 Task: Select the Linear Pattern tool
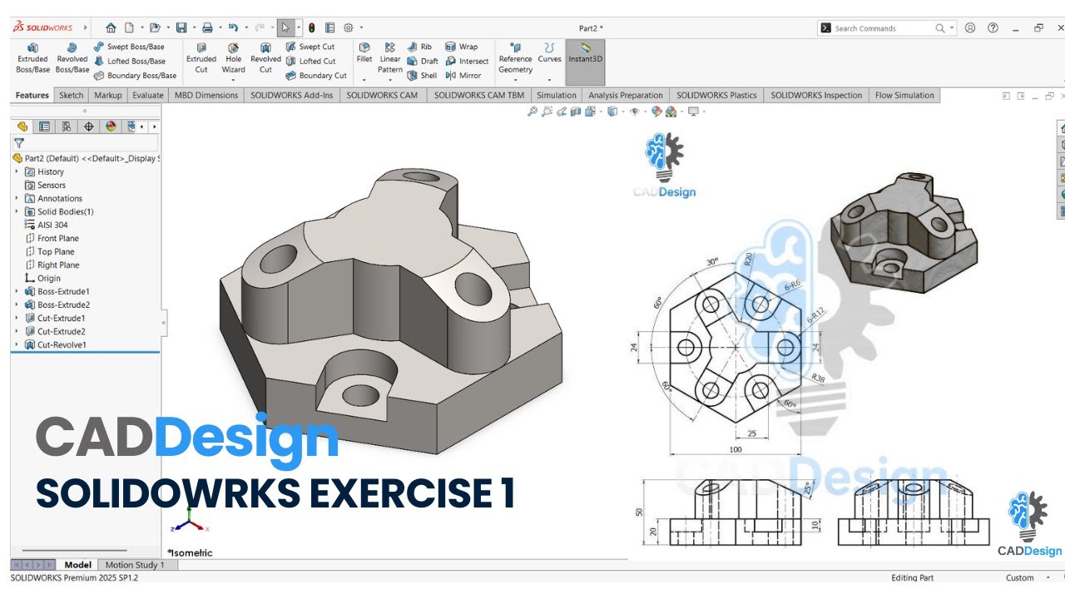click(x=390, y=58)
